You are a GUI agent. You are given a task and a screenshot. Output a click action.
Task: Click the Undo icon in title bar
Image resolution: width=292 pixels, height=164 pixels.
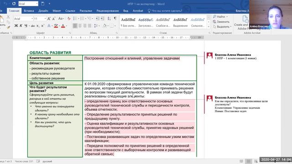(5, 4)
